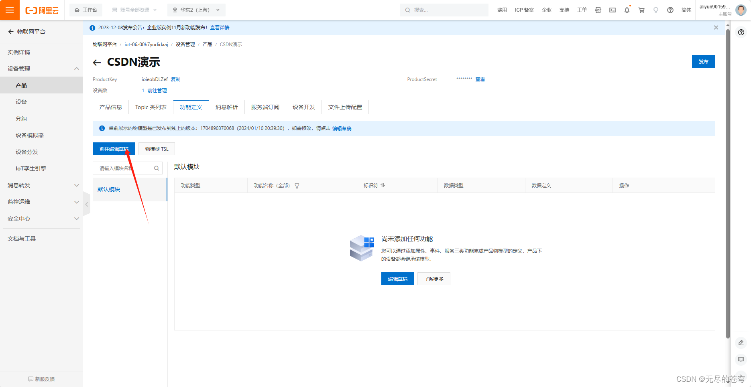Click the module search magnifier icon
Viewport: 751px width, 387px height.
tap(157, 168)
